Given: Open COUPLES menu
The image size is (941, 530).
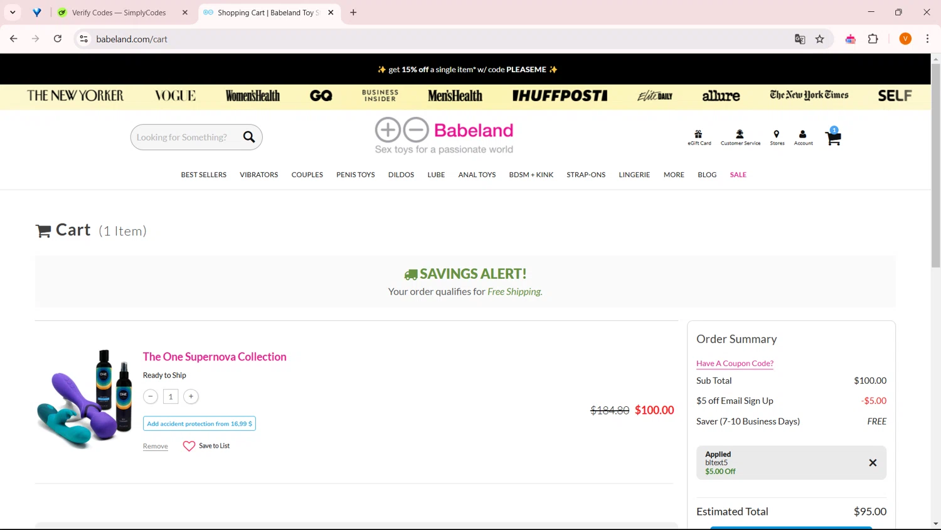Looking at the screenshot, I should click(307, 175).
